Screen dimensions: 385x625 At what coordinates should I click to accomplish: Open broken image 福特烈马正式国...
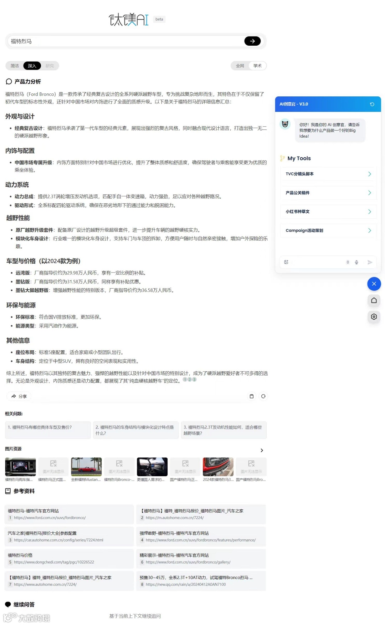pyautogui.click(x=53, y=467)
